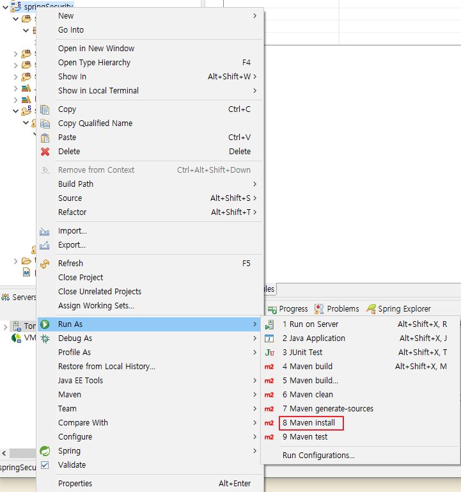Viewport: 461px width, 492px height.
Task: Switch to the Problems tab
Action: 337,309
